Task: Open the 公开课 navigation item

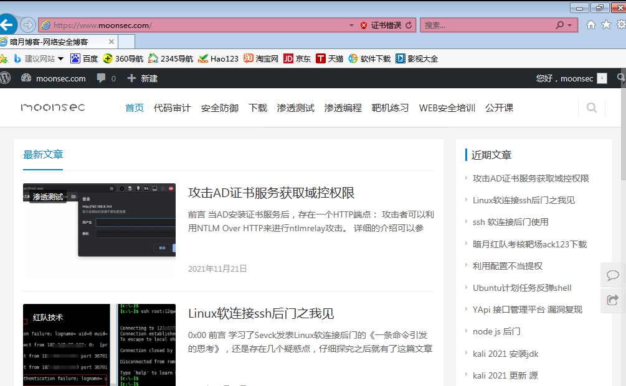Action: (x=499, y=108)
